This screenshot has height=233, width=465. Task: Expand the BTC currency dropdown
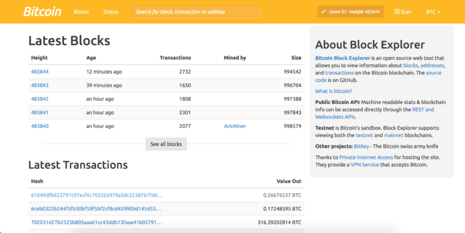point(433,12)
